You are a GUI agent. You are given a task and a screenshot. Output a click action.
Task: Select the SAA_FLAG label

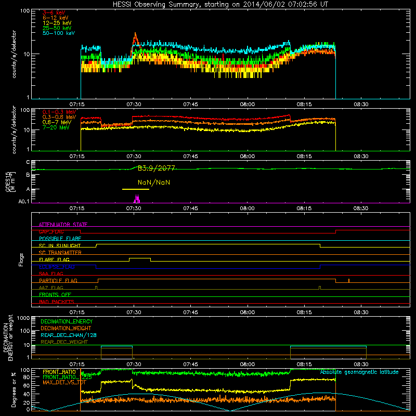click(51, 274)
